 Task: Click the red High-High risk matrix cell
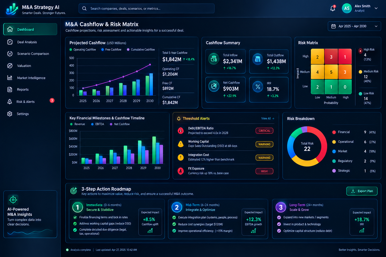pos(345,57)
